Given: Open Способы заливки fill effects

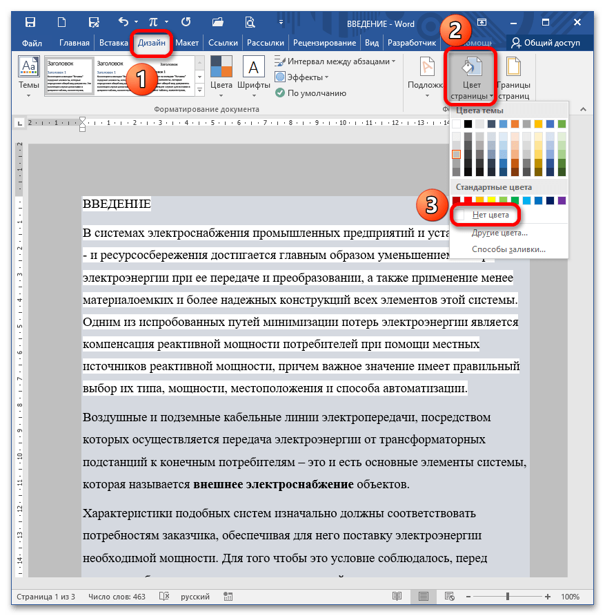Looking at the screenshot, I should (x=509, y=249).
